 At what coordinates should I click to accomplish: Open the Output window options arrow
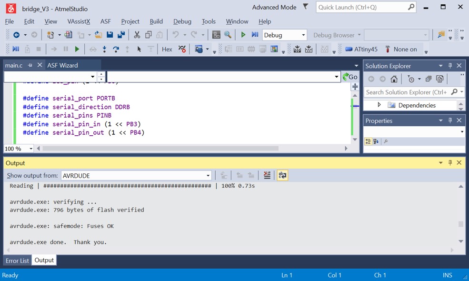440,162
